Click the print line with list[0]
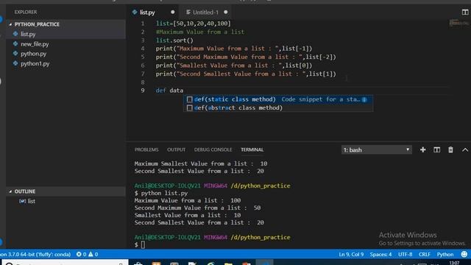Image resolution: width=471 pixels, height=265 pixels. 234,66
